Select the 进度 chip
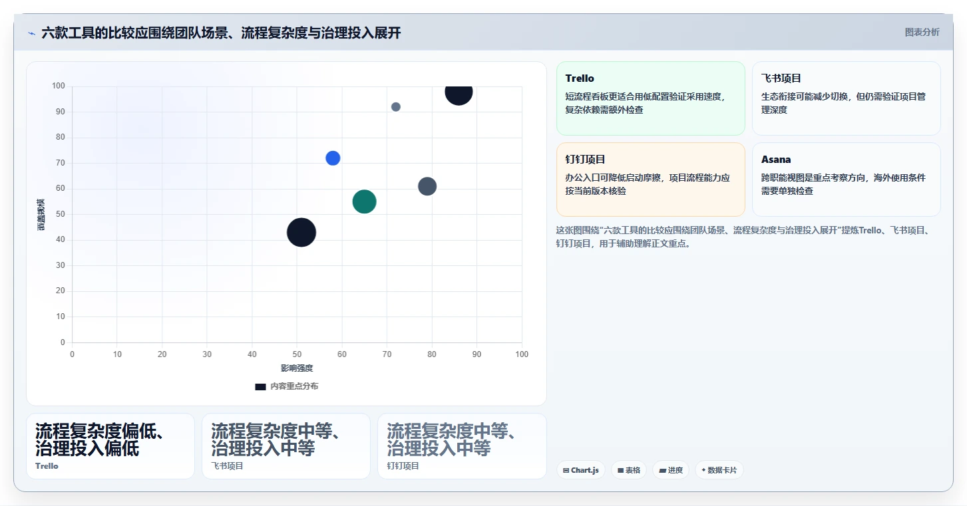The height and width of the screenshot is (506, 967). 671,470
